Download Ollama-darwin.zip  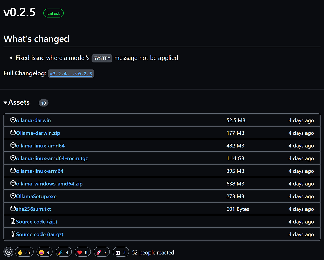click(x=38, y=133)
